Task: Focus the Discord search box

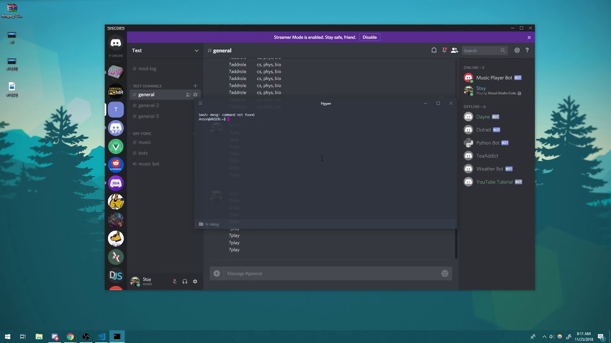Action: tap(485, 50)
